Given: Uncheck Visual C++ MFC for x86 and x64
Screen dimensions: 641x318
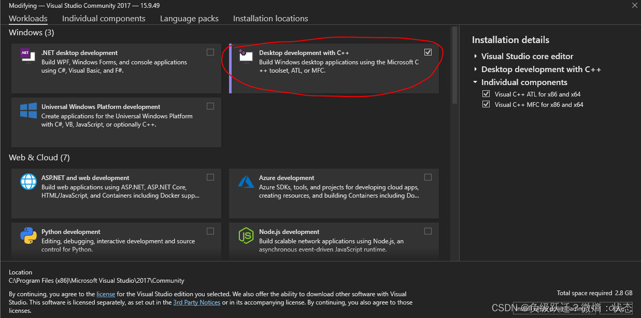Looking at the screenshot, I should click(486, 104).
